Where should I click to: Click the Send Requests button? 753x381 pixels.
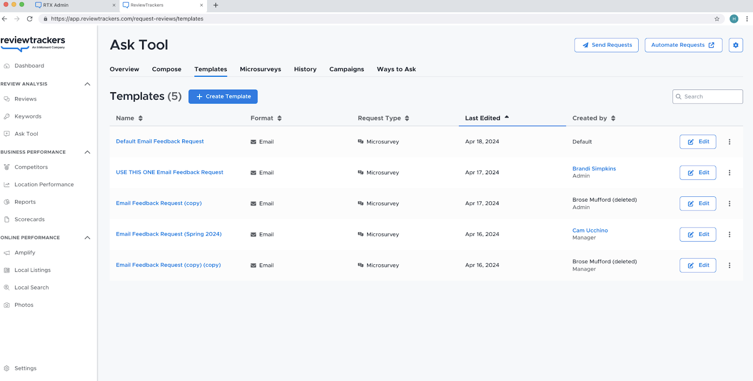(606, 45)
